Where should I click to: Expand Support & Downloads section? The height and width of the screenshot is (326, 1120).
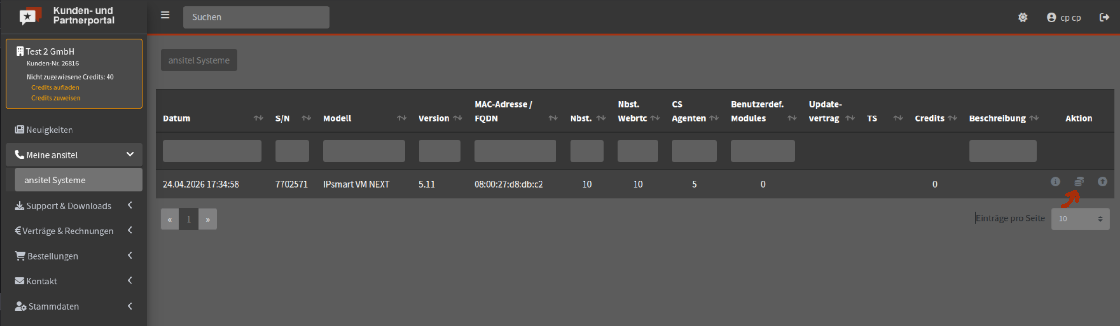click(x=74, y=205)
